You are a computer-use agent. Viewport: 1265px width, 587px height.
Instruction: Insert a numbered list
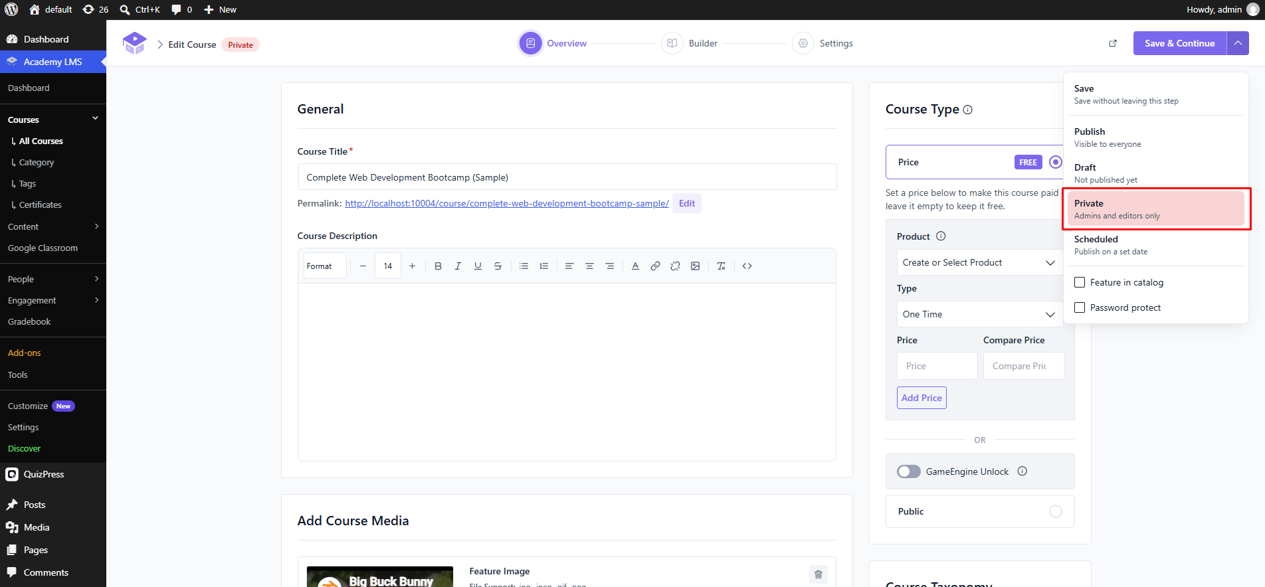pyautogui.click(x=543, y=266)
